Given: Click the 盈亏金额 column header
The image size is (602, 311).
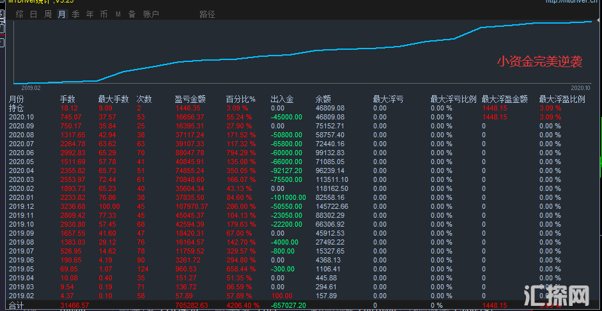Looking at the screenshot, I should (190, 100).
